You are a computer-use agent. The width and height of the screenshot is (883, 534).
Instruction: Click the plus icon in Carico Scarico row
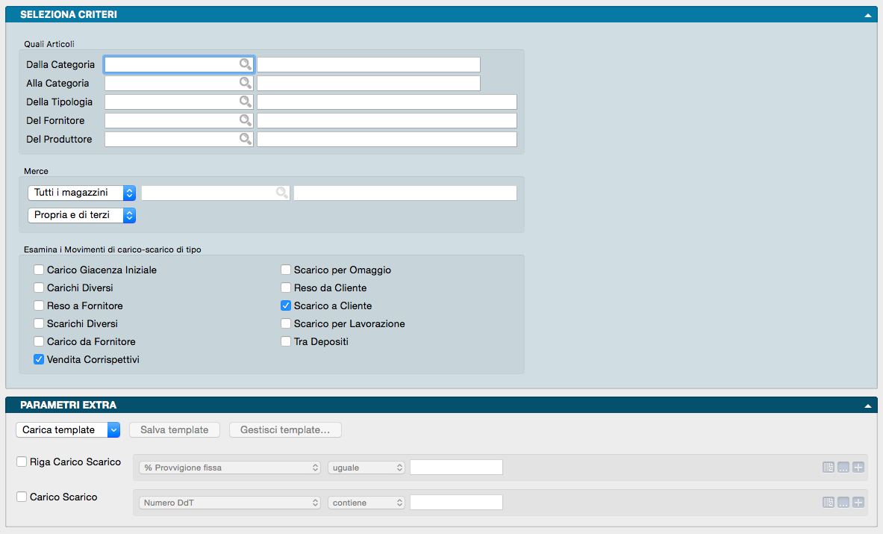coord(858,503)
